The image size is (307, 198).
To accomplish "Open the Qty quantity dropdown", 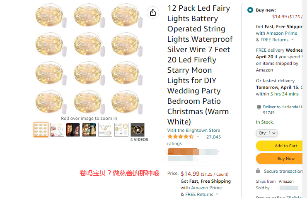I will (x=267, y=133).
